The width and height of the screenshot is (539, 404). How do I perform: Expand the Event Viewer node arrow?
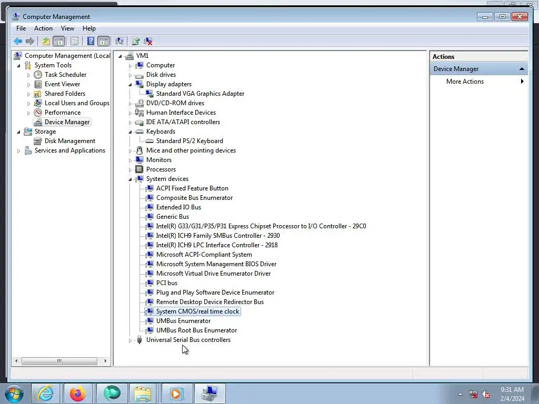28,85
